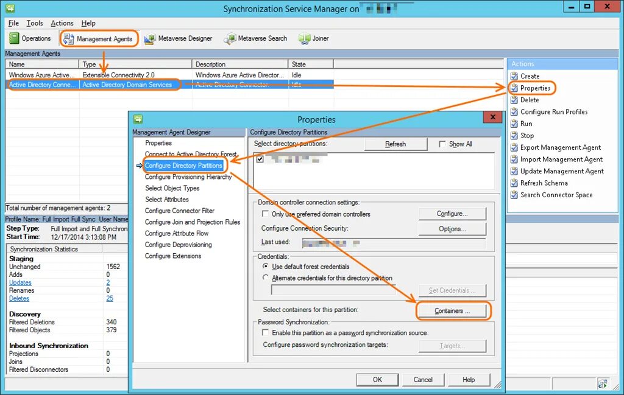Click Cancel in the Properties dialog
This screenshot has width=624, height=395.
[x=423, y=380]
